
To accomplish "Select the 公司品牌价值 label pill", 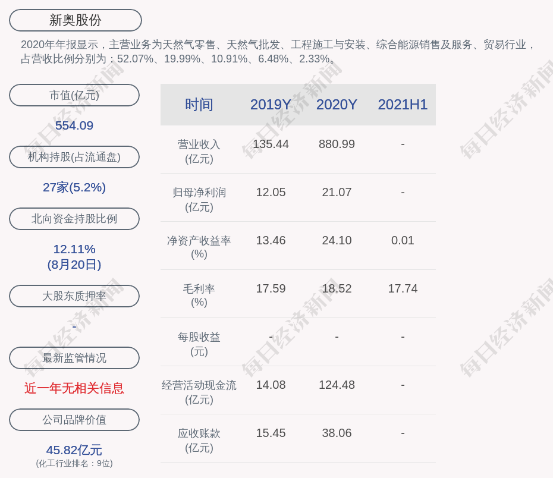I will click(74, 420).
